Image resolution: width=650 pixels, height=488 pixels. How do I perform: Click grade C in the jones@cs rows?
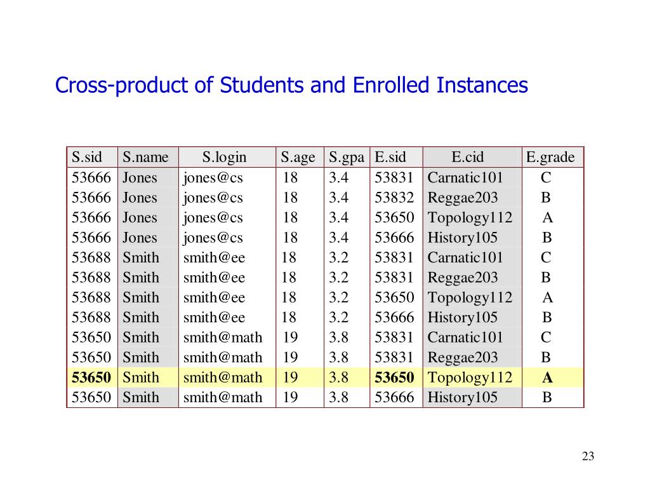[546, 178]
